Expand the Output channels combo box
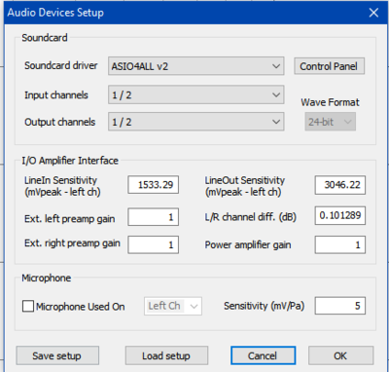This screenshot has height=372, width=389. tap(196, 122)
